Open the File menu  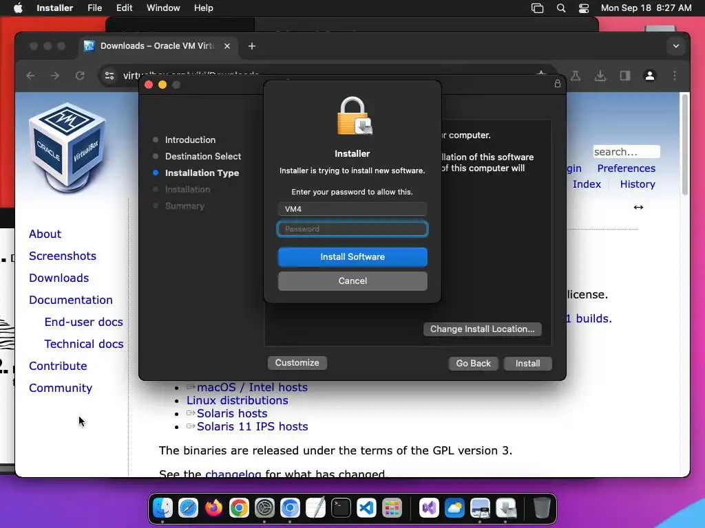(x=94, y=8)
